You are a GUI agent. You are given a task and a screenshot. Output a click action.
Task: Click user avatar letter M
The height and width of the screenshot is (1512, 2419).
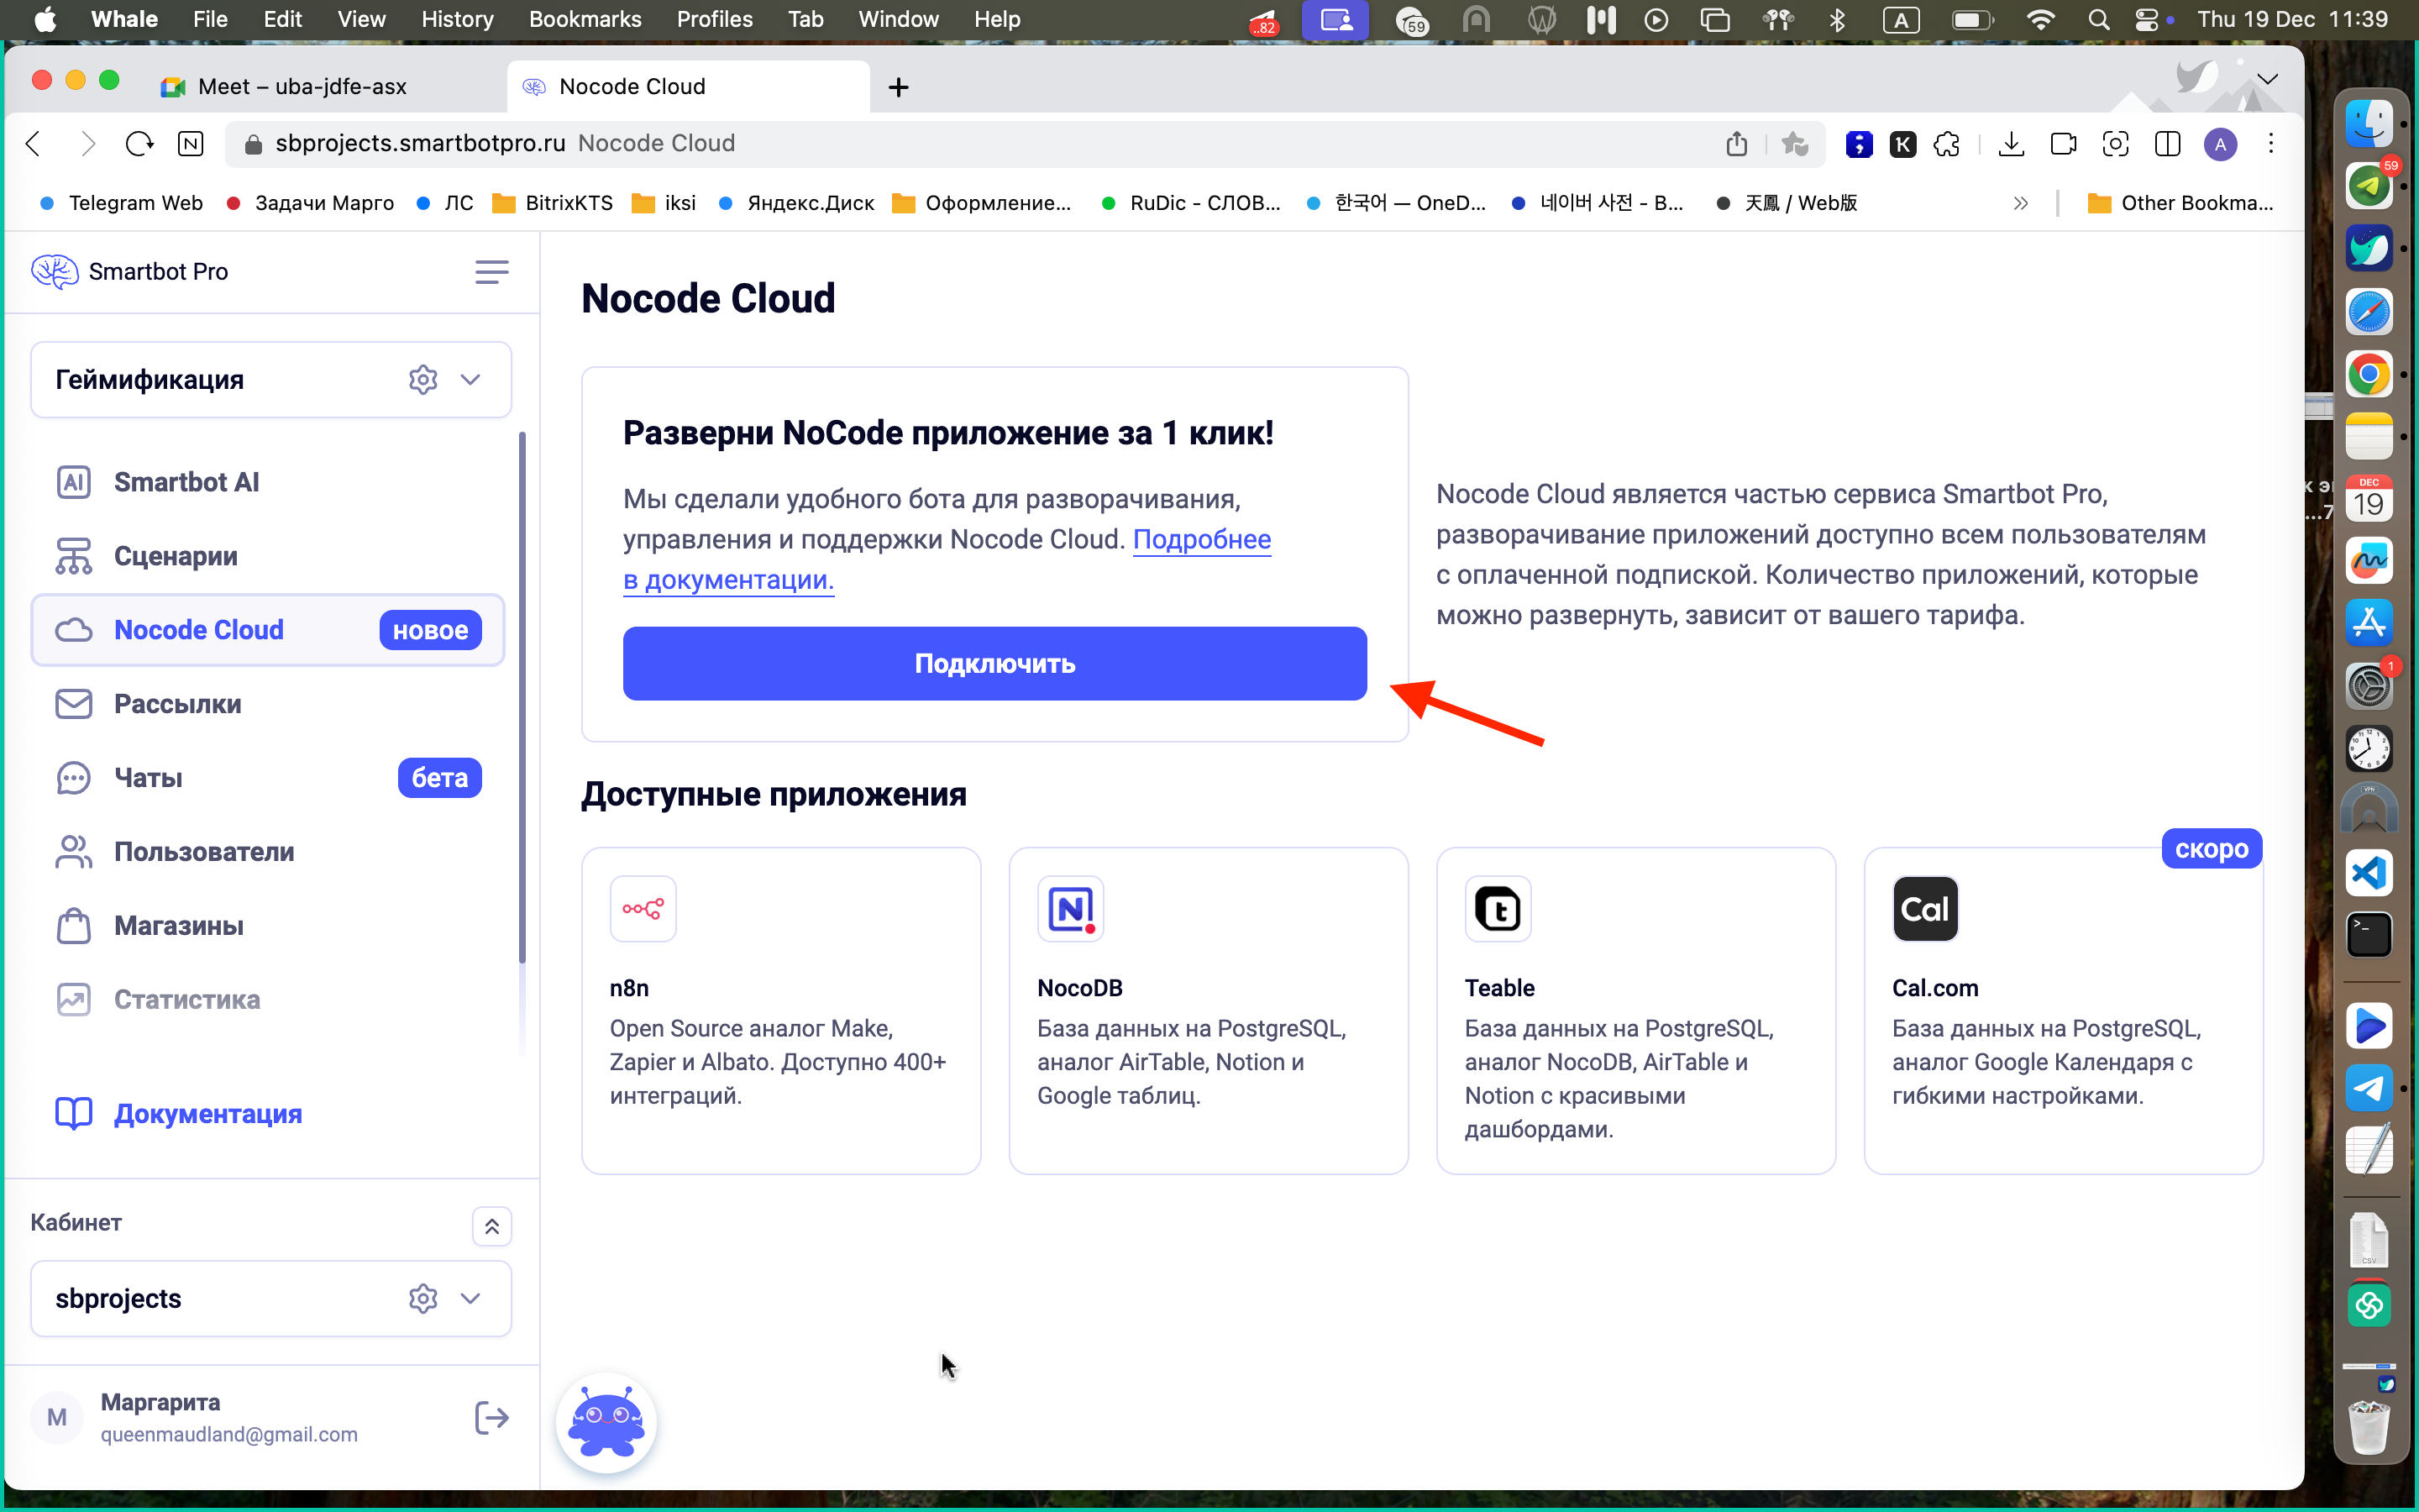57,1417
